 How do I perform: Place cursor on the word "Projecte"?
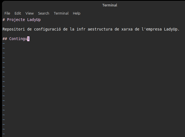(16, 20)
